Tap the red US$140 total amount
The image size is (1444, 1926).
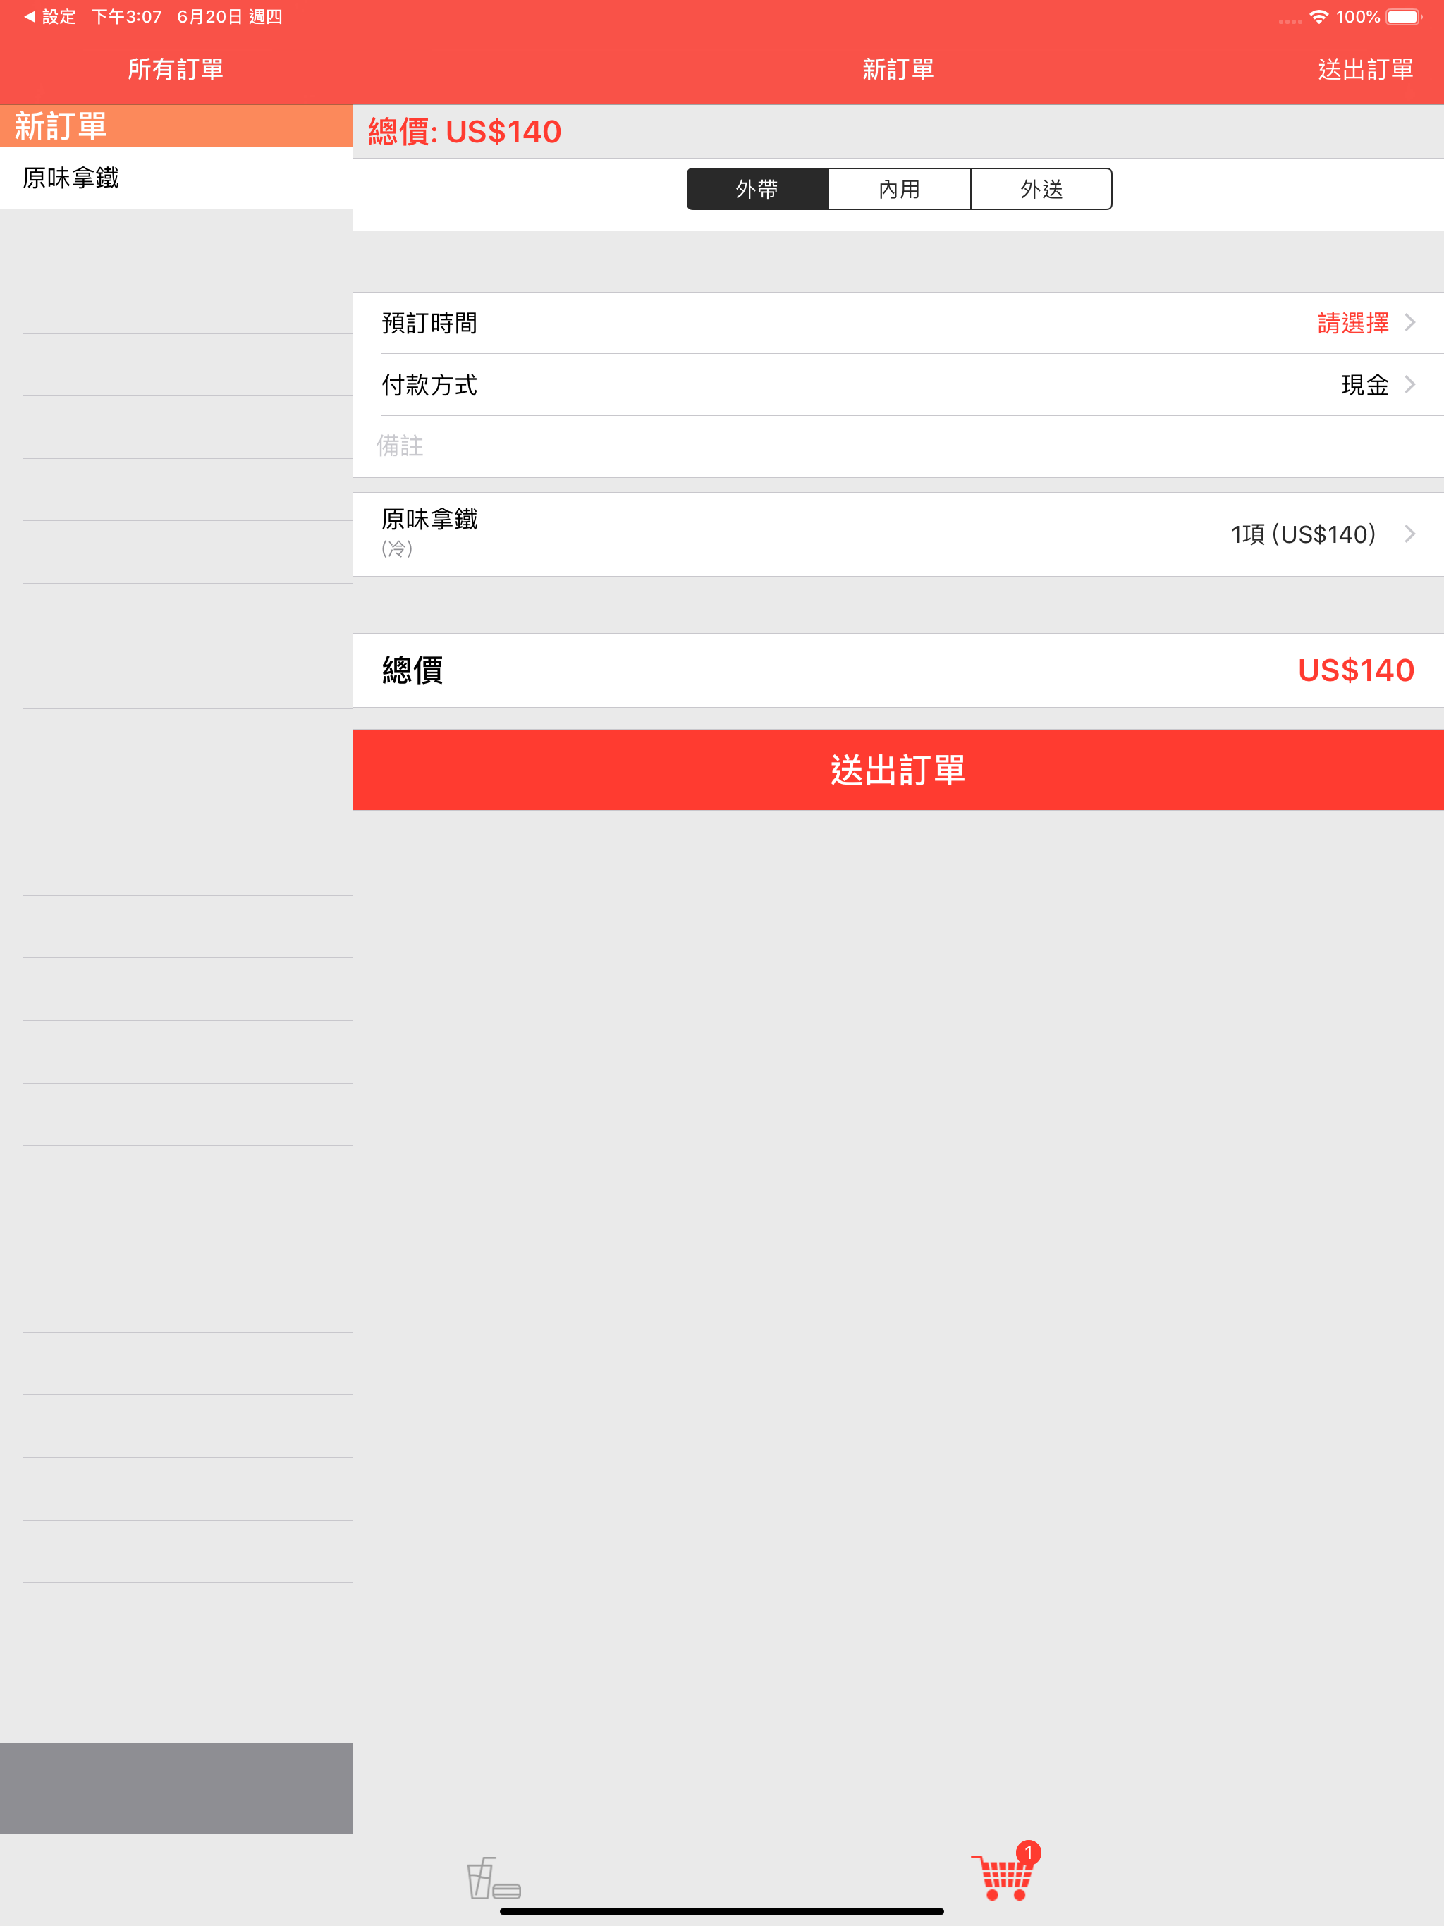pos(1355,670)
